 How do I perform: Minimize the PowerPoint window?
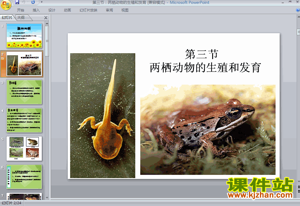coord(283,2)
